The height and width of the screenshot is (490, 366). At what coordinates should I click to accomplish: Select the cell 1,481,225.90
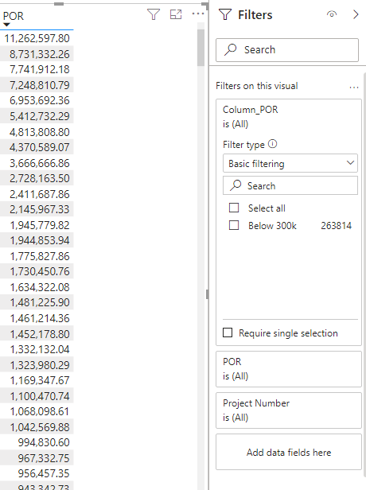pos(37,302)
